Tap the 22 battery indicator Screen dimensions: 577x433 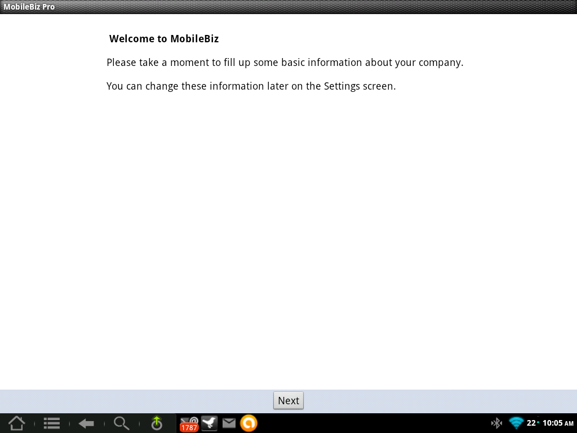tap(532, 423)
